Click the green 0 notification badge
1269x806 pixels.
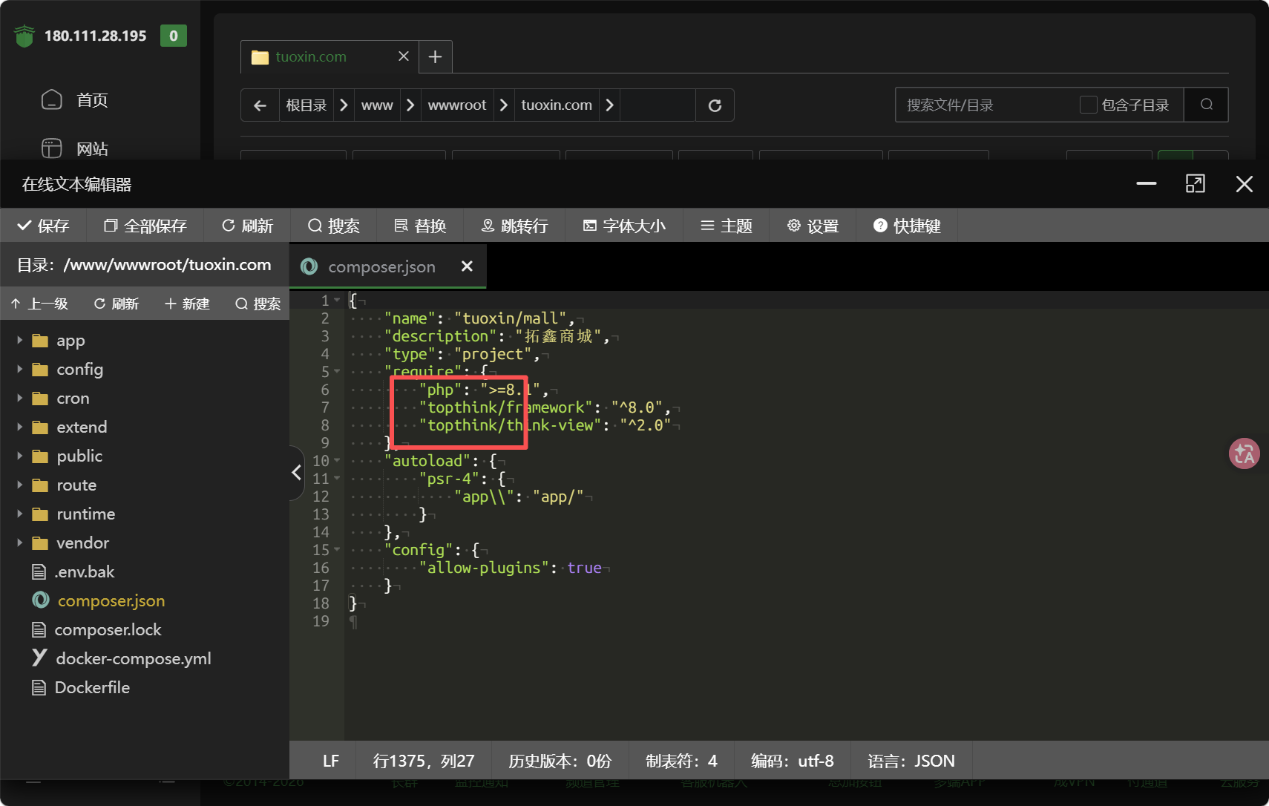[x=174, y=36]
